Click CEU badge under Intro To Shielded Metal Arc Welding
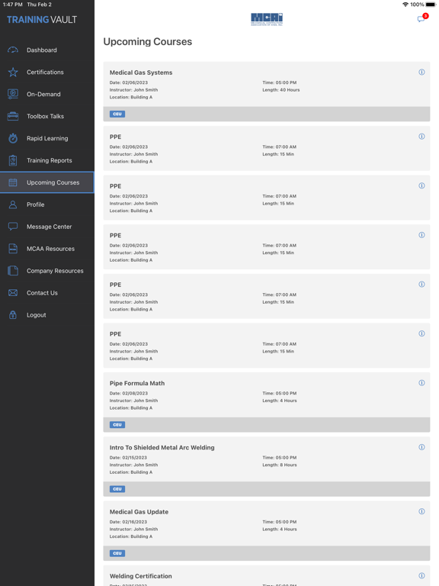This screenshot has width=439, height=586. coord(117,489)
